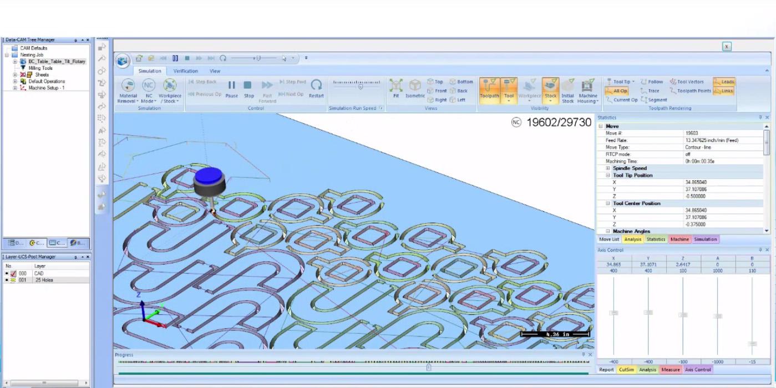776x388 pixels.
Task: Click the progress timeline marker
Action: coord(428,367)
